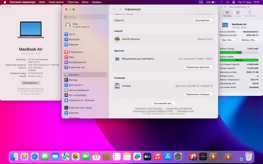Click Докладніше... in About This Mac window

[31, 83]
